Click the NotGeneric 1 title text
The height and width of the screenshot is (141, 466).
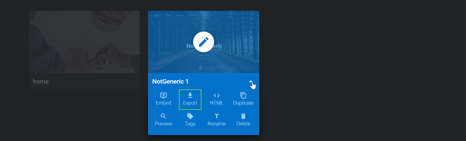(x=170, y=81)
